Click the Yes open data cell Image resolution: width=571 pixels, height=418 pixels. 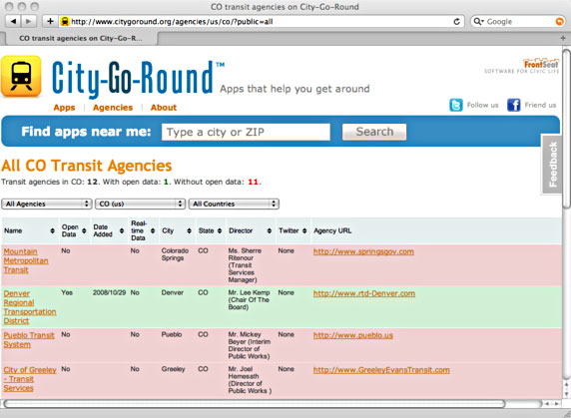(67, 292)
